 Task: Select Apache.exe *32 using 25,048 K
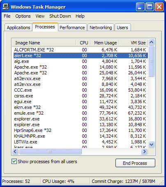click(x=81, y=73)
